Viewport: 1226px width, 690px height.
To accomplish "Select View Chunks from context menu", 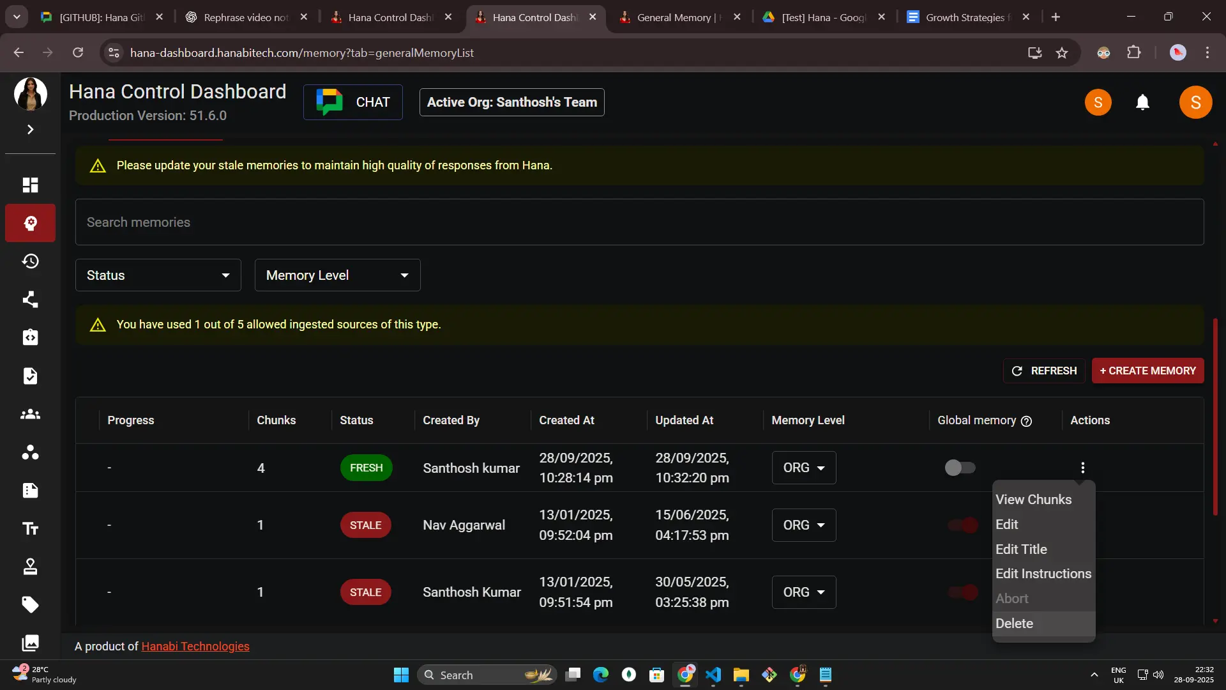I will pos(1033,500).
